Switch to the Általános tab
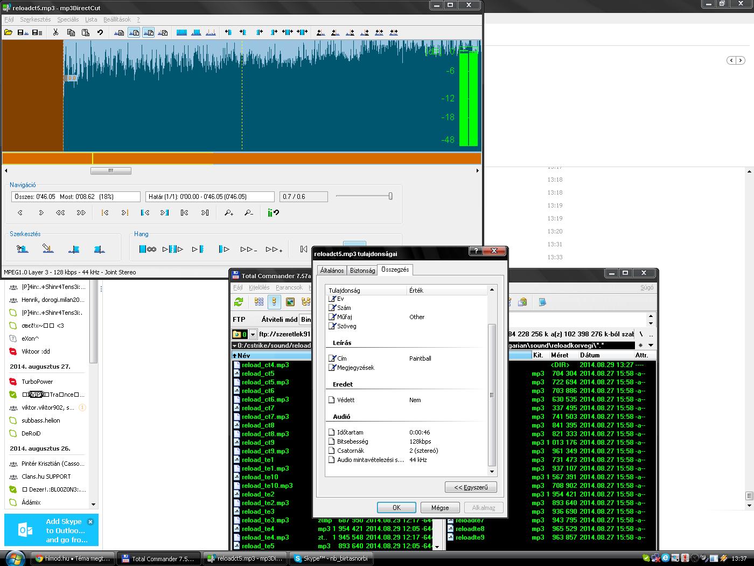The height and width of the screenshot is (566, 754). tap(332, 271)
